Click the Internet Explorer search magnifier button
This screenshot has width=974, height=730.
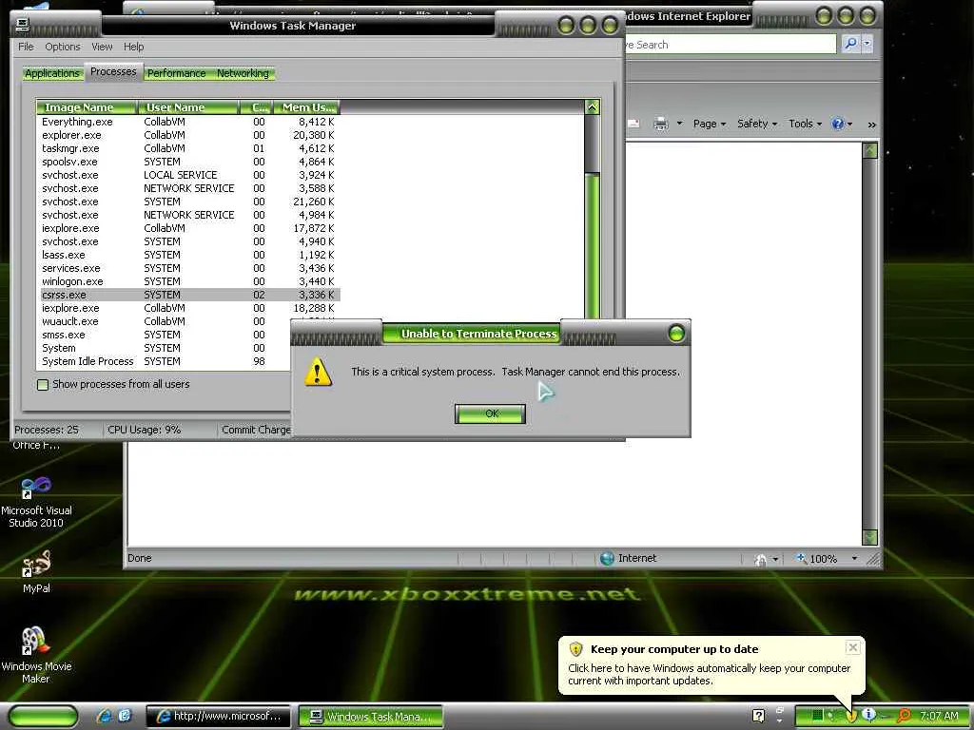click(850, 44)
